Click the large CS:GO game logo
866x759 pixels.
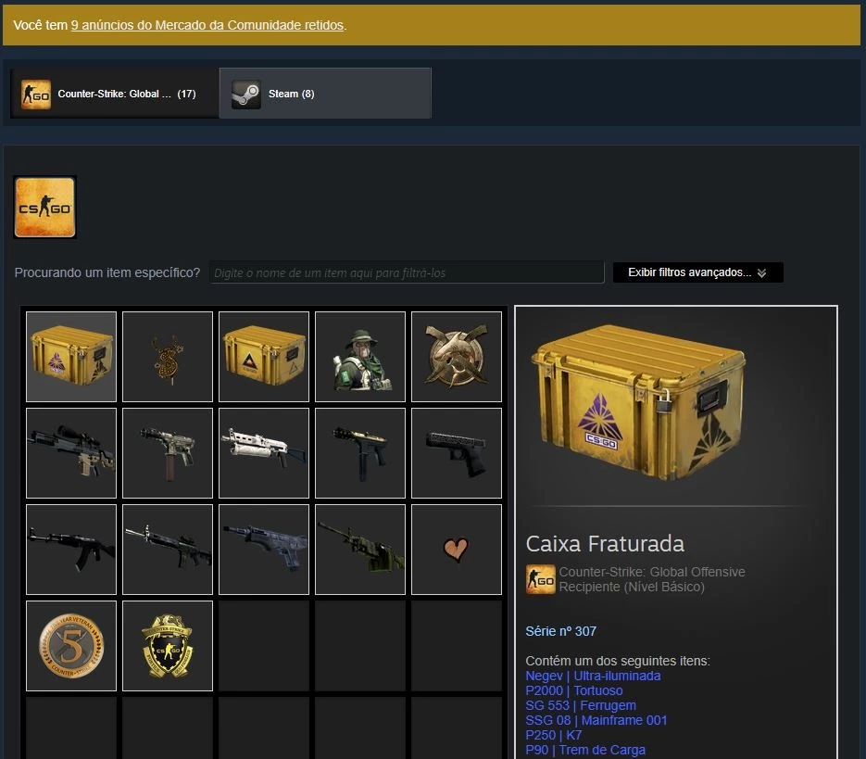tap(44, 208)
